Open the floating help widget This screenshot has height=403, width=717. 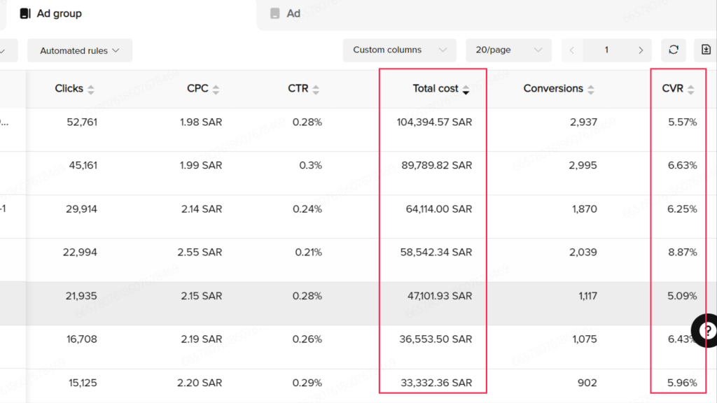pos(706,330)
